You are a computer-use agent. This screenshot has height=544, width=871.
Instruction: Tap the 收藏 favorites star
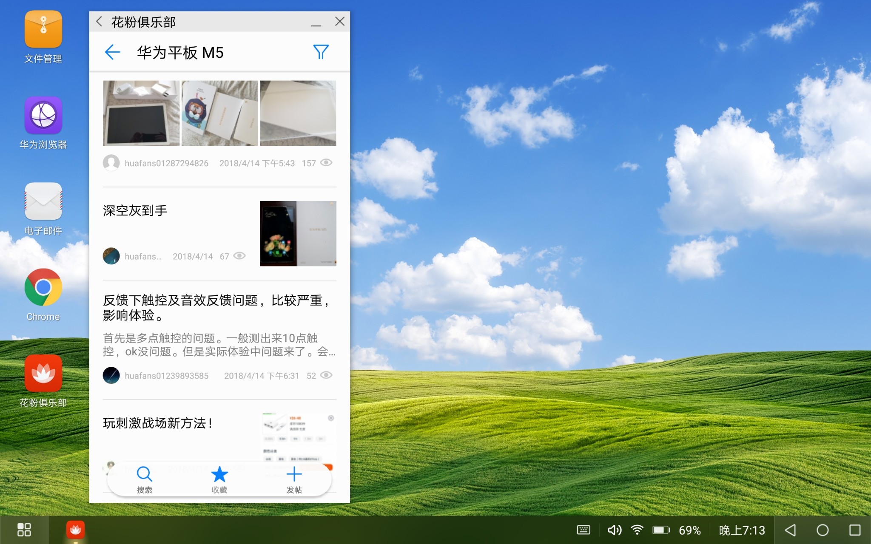point(219,479)
